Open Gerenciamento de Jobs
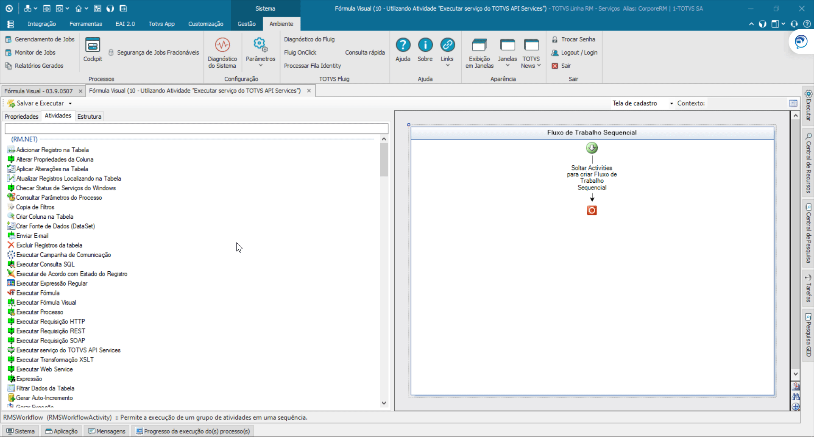This screenshot has height=437, width=814. 40,39
